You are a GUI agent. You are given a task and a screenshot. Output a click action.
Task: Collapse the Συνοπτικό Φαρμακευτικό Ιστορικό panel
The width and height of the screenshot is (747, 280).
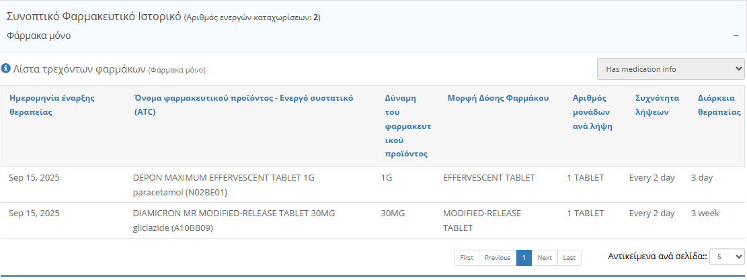click(736, 36)
